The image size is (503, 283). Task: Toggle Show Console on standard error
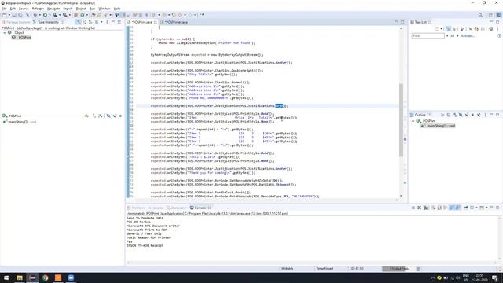[x=458, y=208]
